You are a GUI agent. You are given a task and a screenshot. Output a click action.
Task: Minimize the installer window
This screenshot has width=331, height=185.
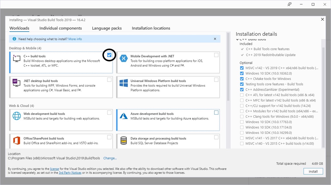click(x=301, y=4)
